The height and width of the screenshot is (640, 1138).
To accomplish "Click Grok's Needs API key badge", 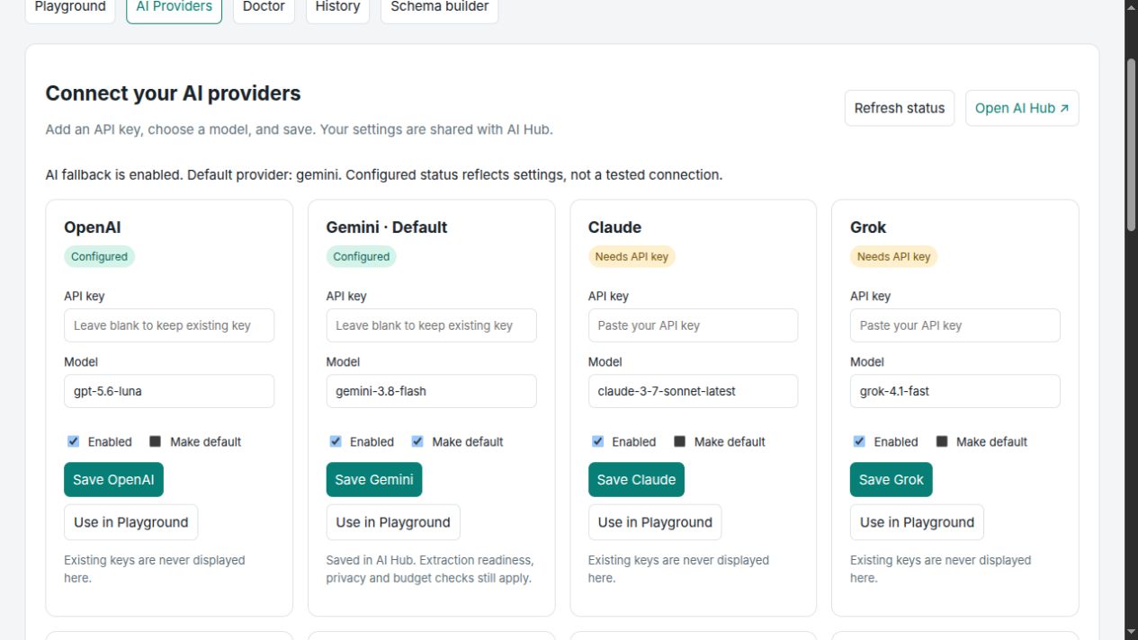I will 893,256.
